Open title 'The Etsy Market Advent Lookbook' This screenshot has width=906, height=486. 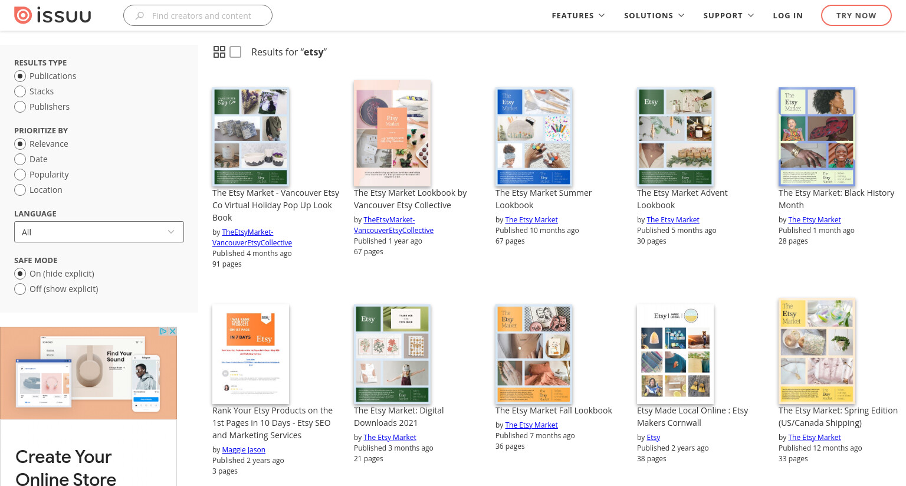[x=682, y=199]
